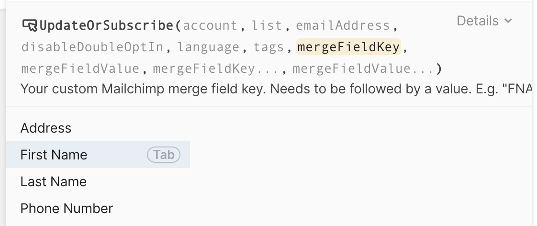The image size is (537, 226).
Task: Pick the highlighted First Name suggestion
Action: click(54, 155)
